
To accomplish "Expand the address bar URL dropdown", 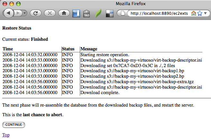I will [x=206, y=13].
